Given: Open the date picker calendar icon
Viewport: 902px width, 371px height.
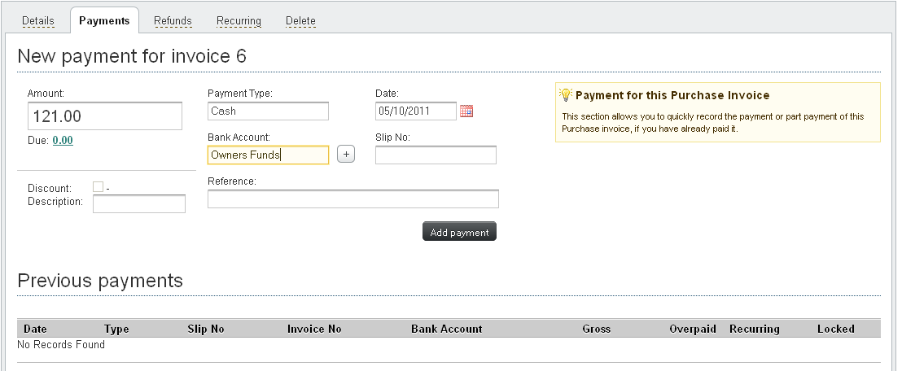Looking at the screenshot, I should pos(466,111).
